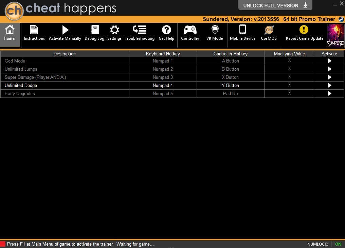Screen dimensions: 345x248
Task: Click Modifying Value column header
Action: coord(289,54)
